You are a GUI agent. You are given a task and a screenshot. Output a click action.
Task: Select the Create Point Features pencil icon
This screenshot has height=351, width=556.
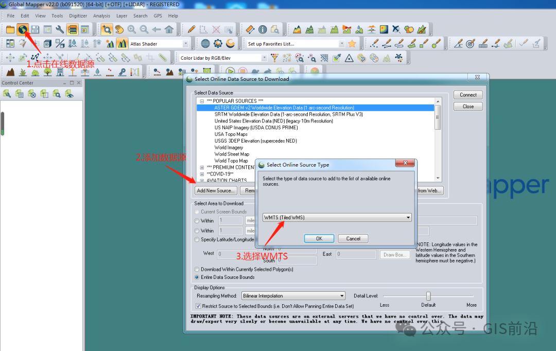374,44
